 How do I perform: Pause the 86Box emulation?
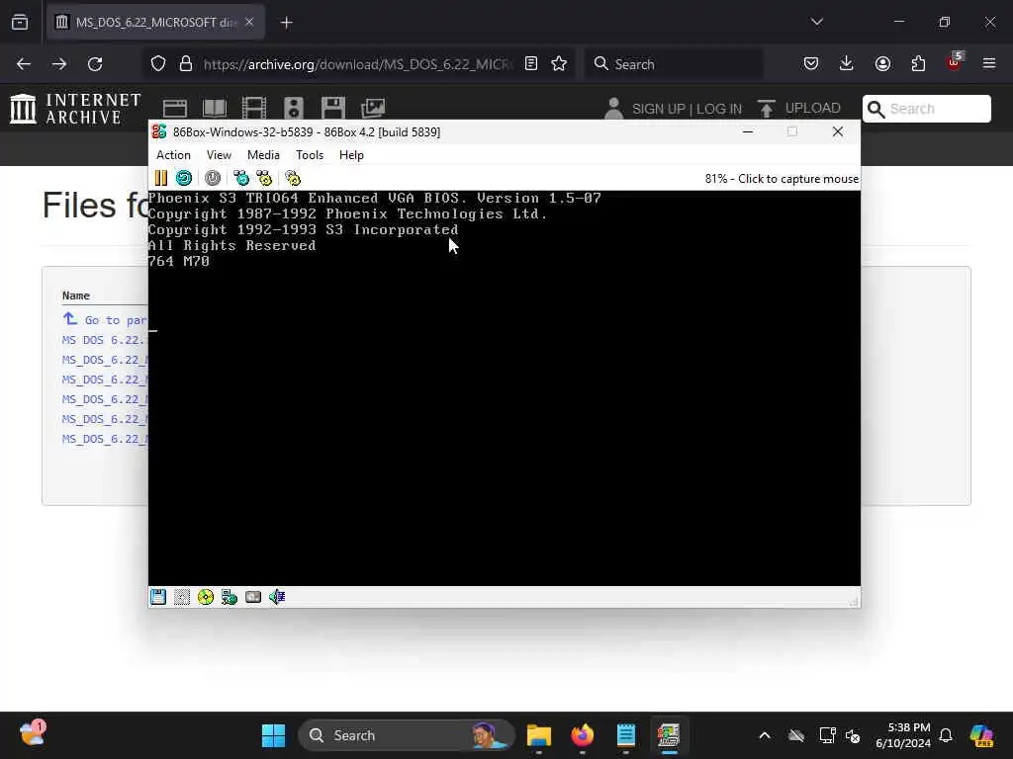click(x=161, y=178)
